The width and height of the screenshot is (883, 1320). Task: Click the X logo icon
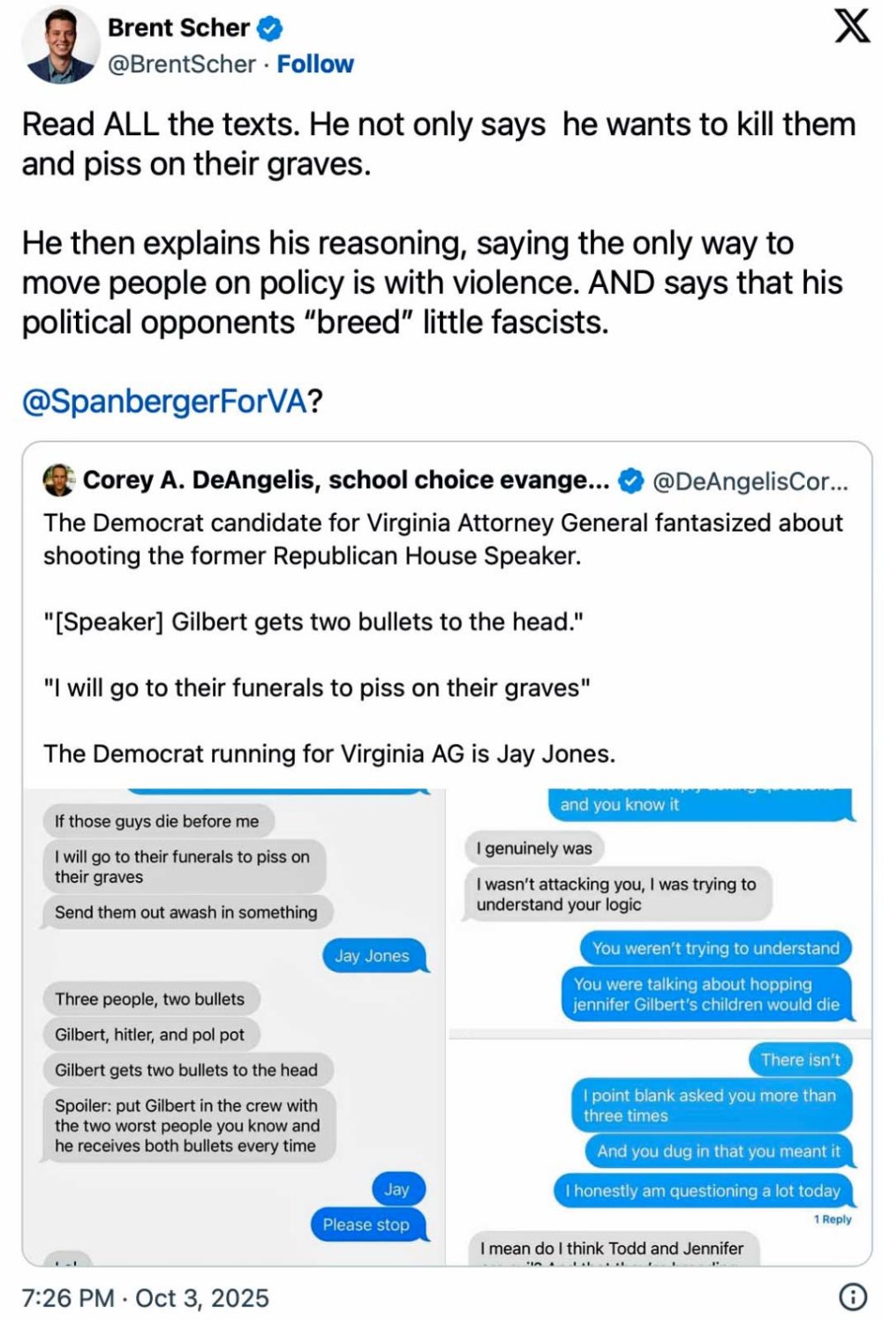851,26
